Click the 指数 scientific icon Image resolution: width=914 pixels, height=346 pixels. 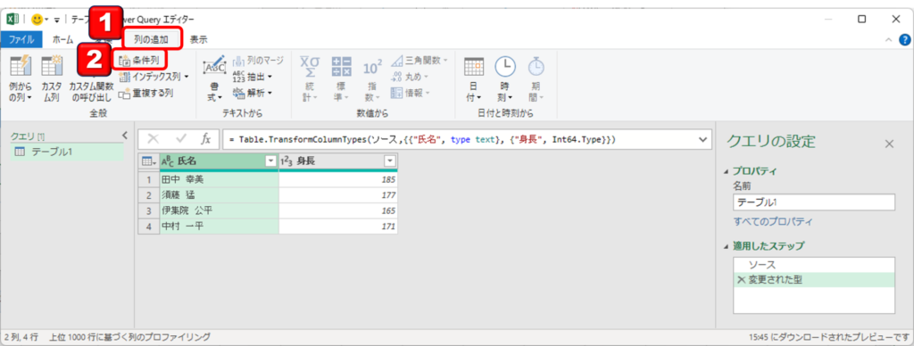pos(372,68)
